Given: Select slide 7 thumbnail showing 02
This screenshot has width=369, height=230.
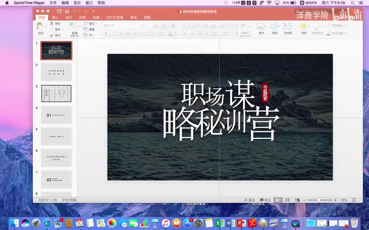Looking at the screenshot, I should tap(56, 180).
